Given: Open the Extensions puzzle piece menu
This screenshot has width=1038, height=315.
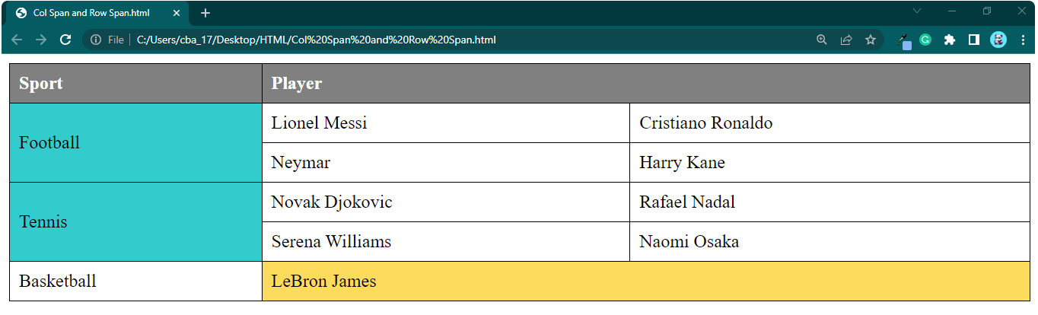Looking at the screenshot, I should (950, 40).
